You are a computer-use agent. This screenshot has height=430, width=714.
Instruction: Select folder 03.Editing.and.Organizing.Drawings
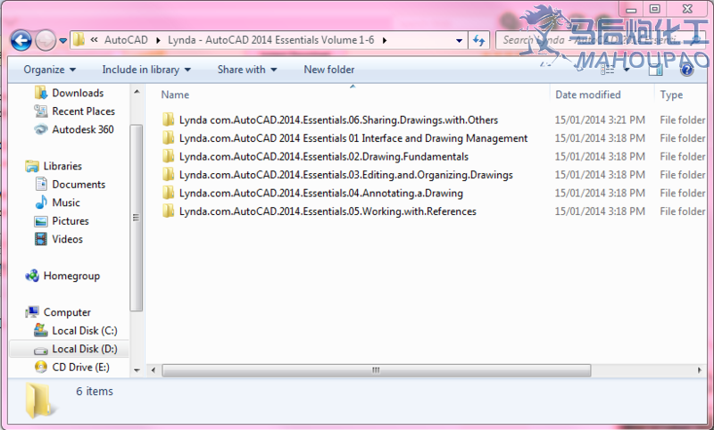point(346,175)
